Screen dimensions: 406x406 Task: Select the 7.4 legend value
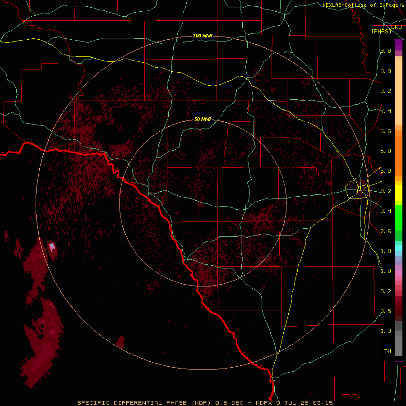[386, 111]
